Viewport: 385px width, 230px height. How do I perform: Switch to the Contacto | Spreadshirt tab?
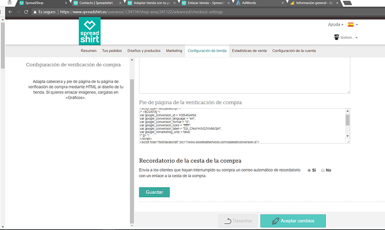tap(96, 3)
